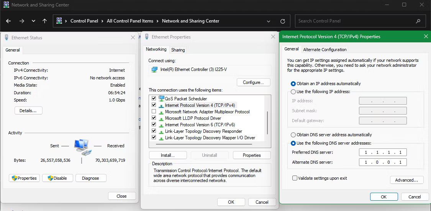The image size is (431, 211).
Task: Toggle Internet Protocol Version 4 checkbox
Action: 154,105
